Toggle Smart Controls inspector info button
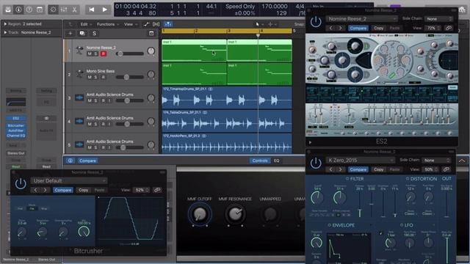 (70, 161)
